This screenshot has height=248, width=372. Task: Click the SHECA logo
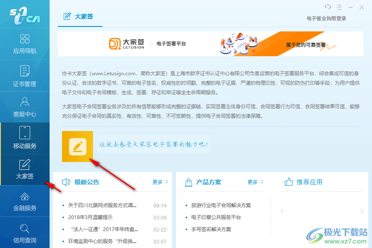click(x=25, y=16)
